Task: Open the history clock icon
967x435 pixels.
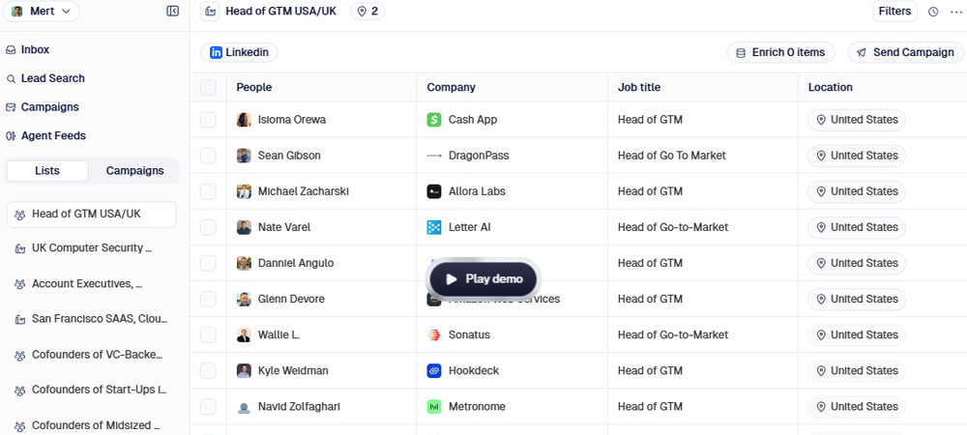Action: pos(933,12)
